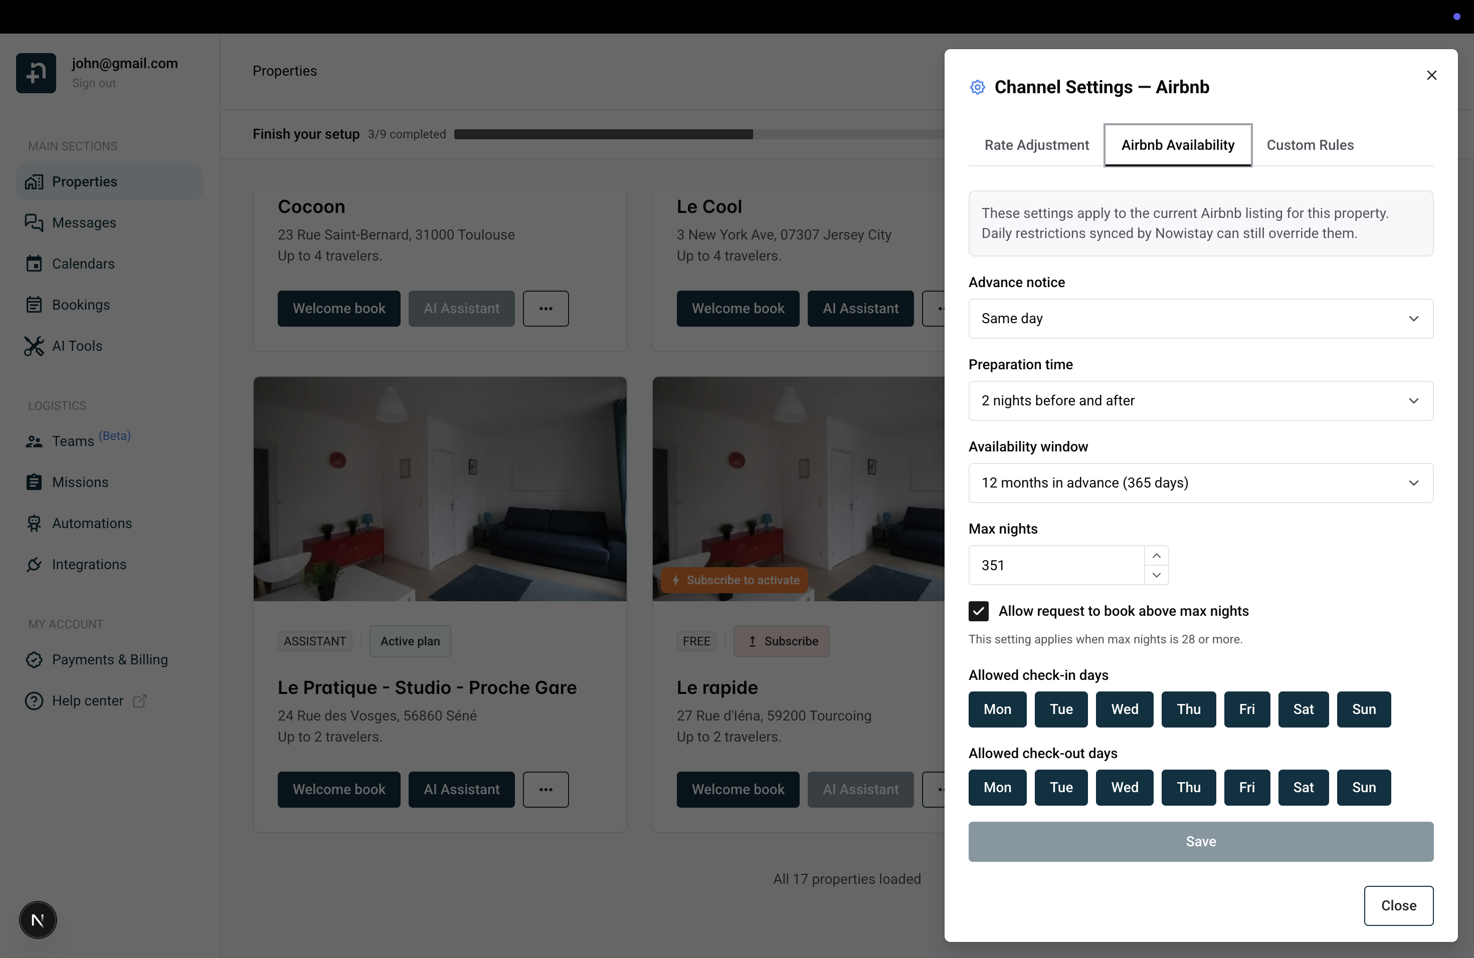
Task: Open the Welcome book for Cocoon
Action: 339,308
